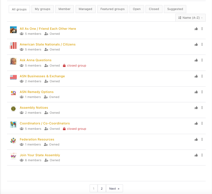Go to the Next page of groups
This screenshot has width=212, height=194.
114,188
